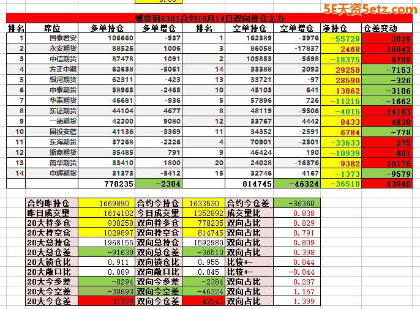Click the 净持仓 column header

coord(341,28)
